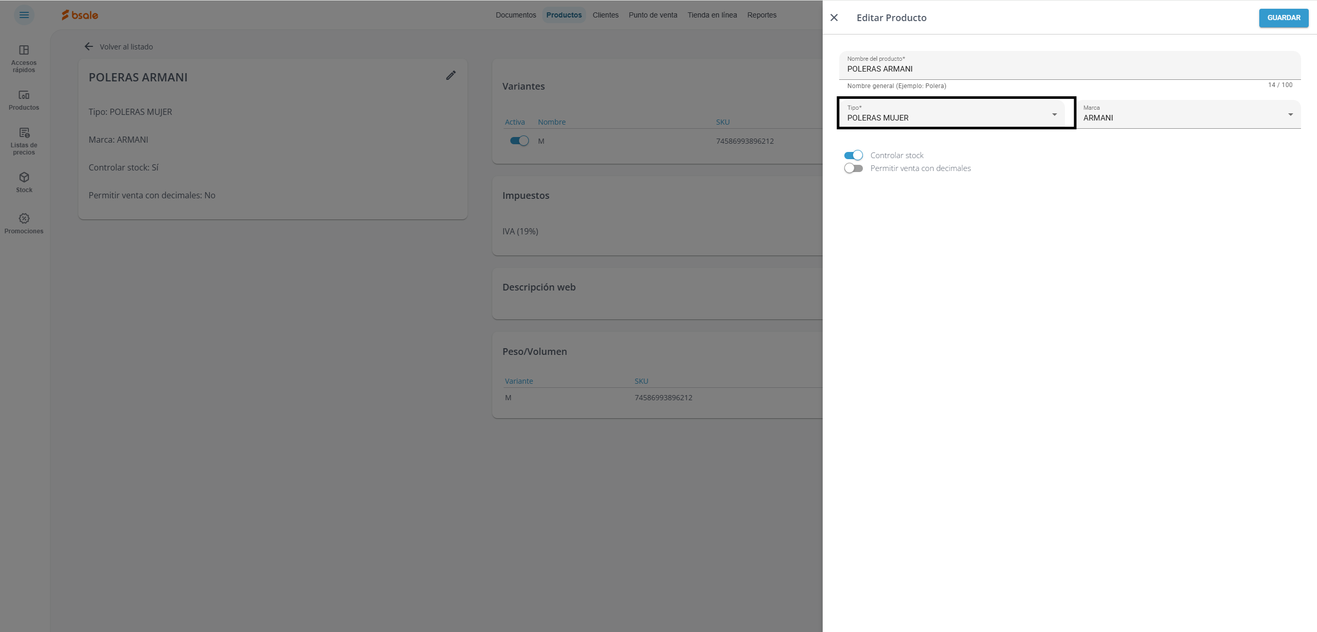1317x632 pixels.
Task: Open the Clientes menu
Action: point(605,15)
